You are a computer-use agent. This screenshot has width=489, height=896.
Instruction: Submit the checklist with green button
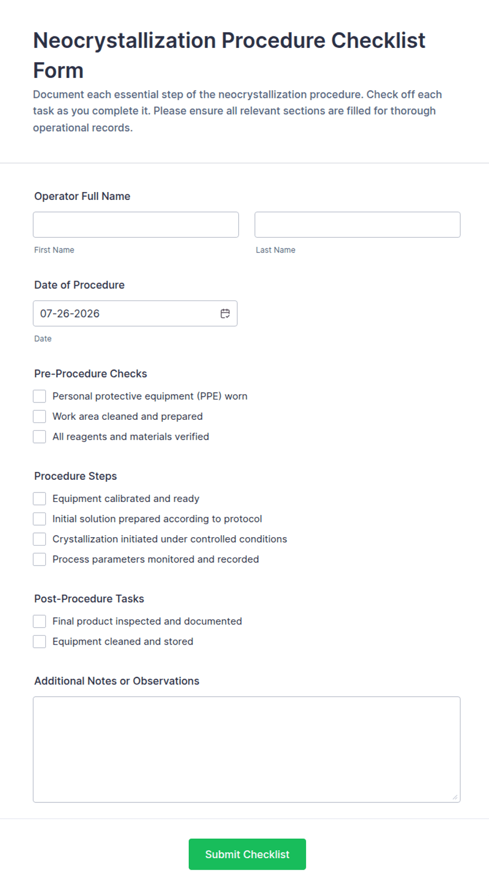247,854
